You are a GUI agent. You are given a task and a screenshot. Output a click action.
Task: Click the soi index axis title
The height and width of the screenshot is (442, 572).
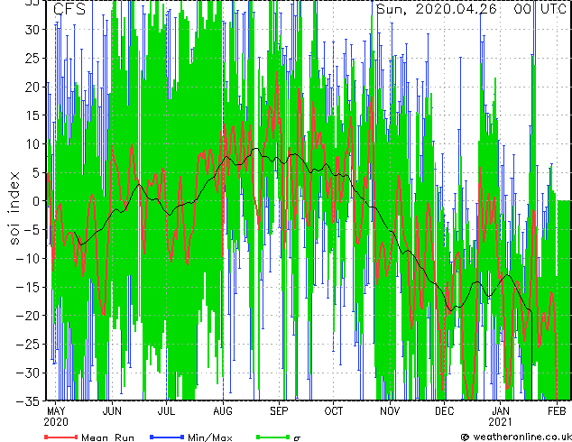coord(14,208)
